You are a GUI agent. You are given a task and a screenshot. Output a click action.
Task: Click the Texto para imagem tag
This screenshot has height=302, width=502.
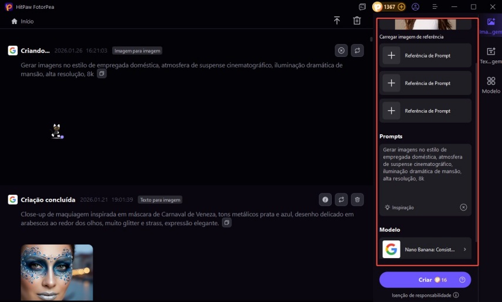point(160,200)
